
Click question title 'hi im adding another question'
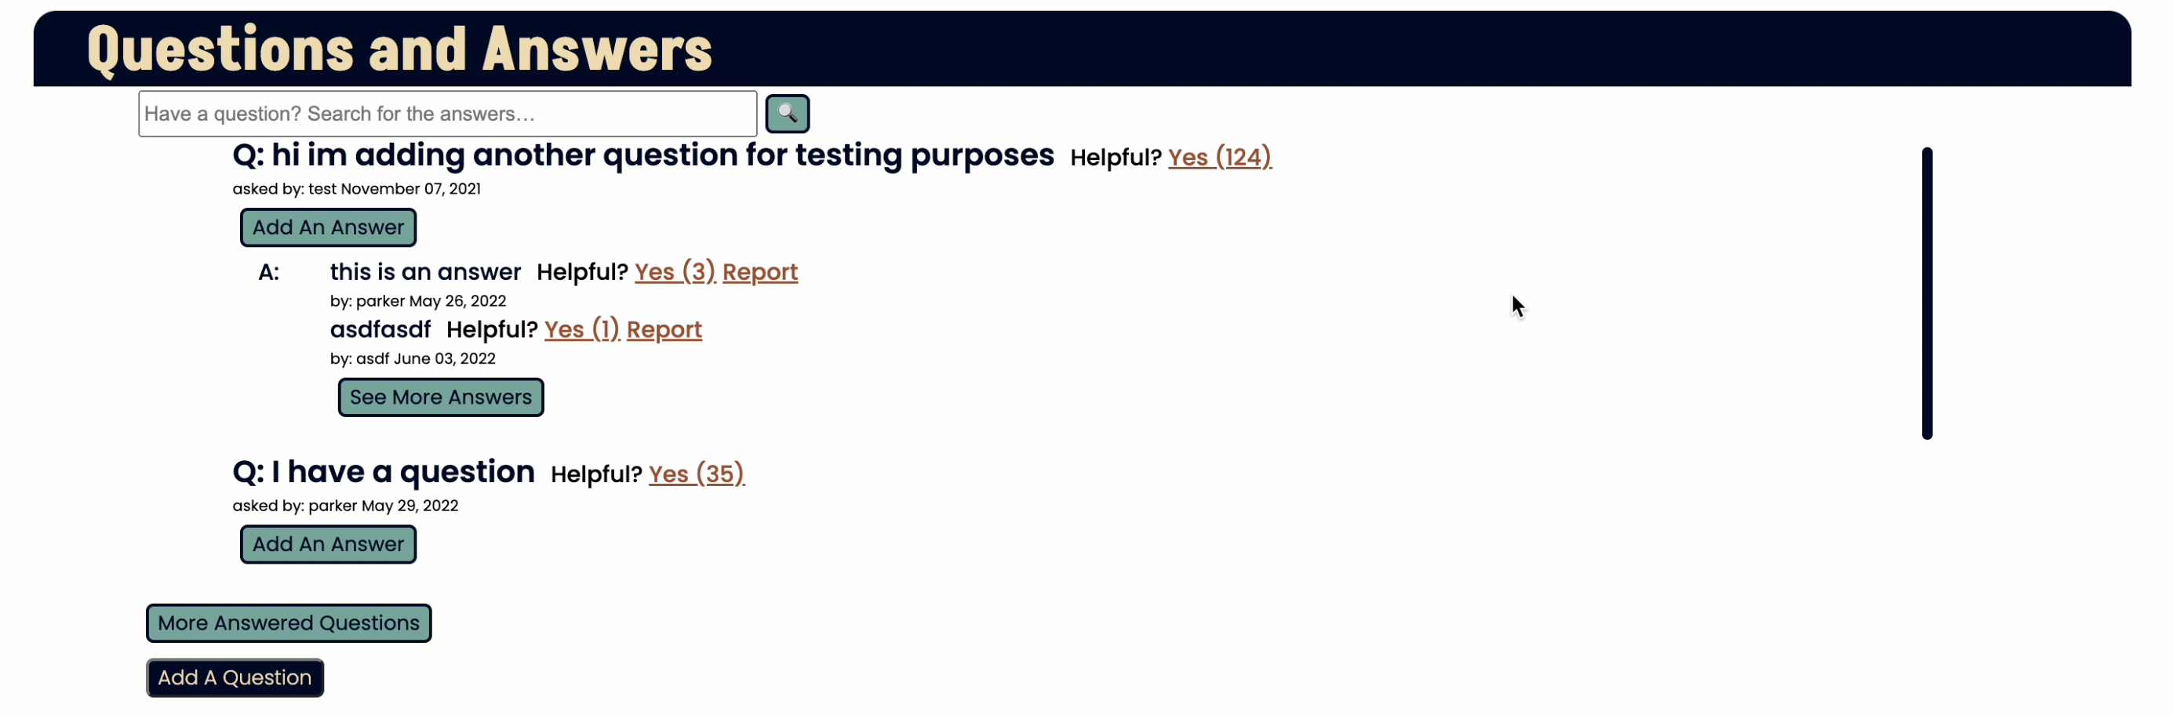[643, 155]
